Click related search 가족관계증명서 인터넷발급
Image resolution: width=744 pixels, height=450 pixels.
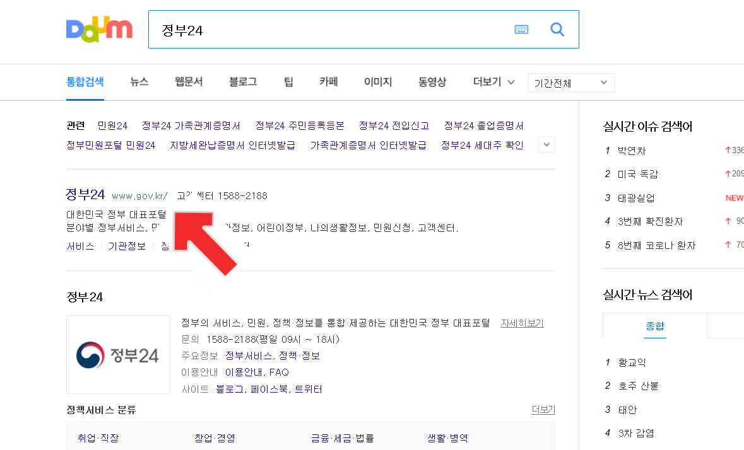click(x=368, y=145)
